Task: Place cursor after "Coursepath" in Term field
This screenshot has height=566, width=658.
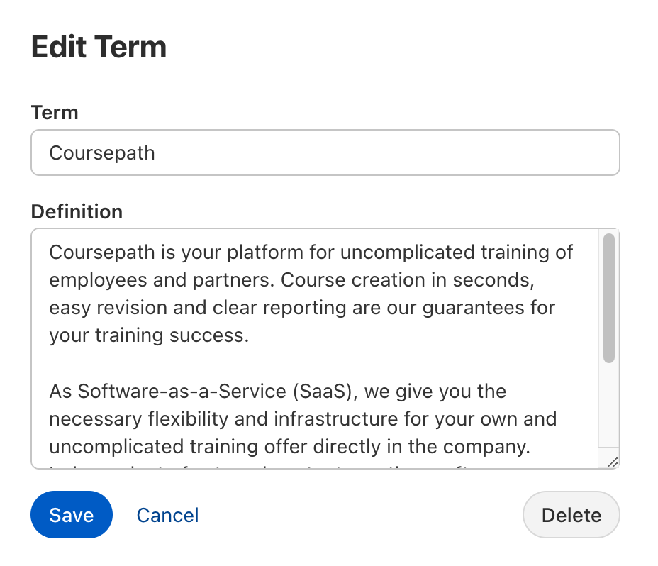Action: coord(156,152)
